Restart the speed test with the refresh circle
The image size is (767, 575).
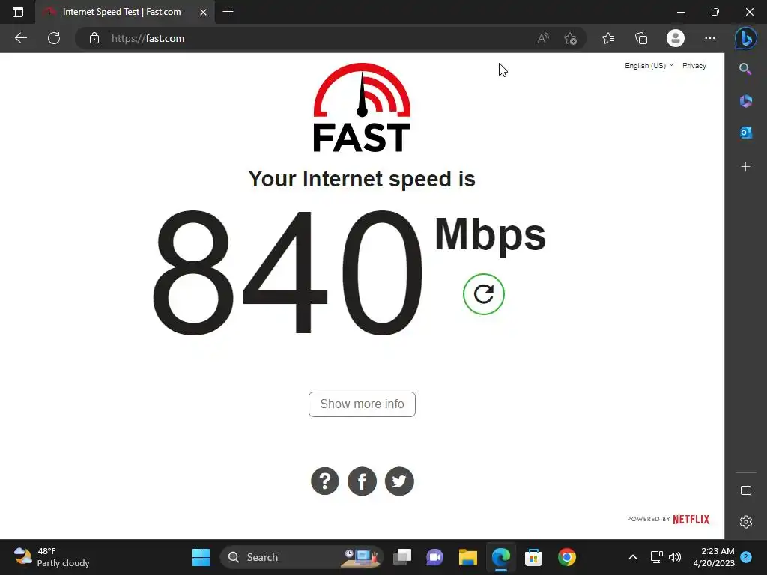click(x=483, y=293)
